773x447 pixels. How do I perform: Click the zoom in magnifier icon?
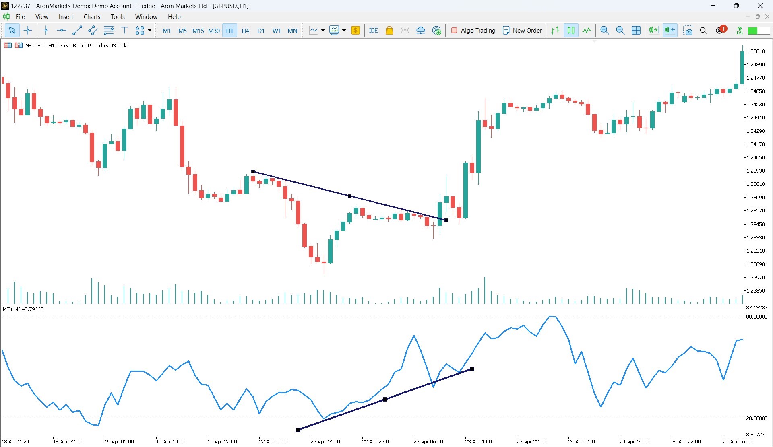coord(604,30)
